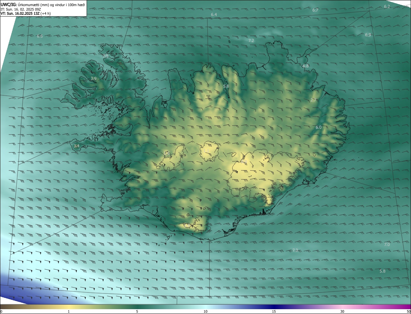This screenshot has height=314, width=411.
Task: Click the 7.2 value on the map
Action: (x=251, y=41)
